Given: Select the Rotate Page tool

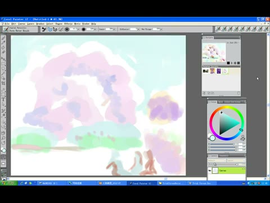Looking at the screenshot, I should 3,143.
